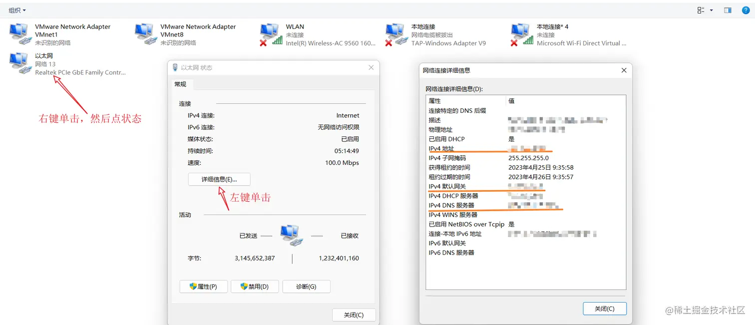755x325 pixels.
Task: Click the 诊断(G) button
Action: click(306, 287)
